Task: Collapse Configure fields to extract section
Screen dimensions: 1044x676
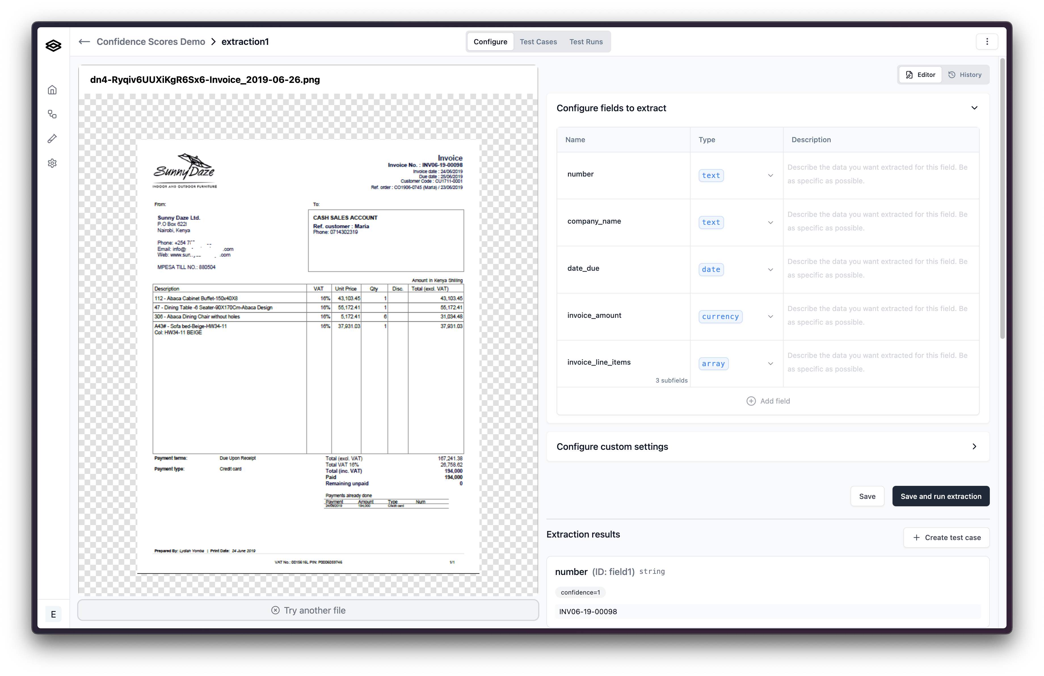Action: tap(974, 108)
